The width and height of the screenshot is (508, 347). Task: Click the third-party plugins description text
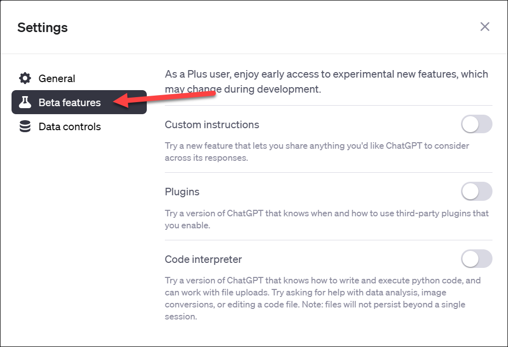tap(327, 219)
